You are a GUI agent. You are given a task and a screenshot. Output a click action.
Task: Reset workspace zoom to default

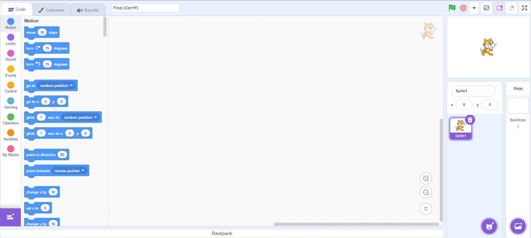tap(426, 209)
